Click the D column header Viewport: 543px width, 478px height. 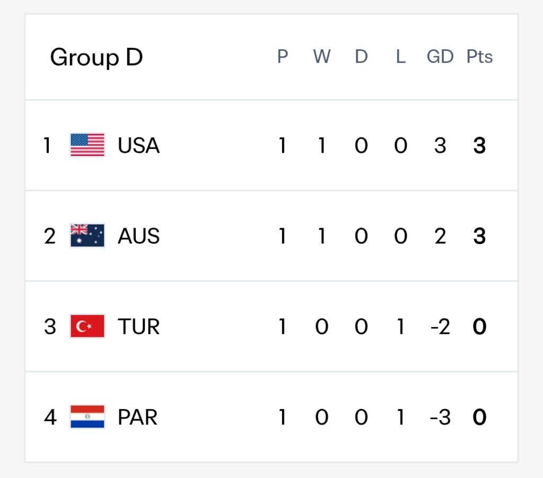(361, 56)
